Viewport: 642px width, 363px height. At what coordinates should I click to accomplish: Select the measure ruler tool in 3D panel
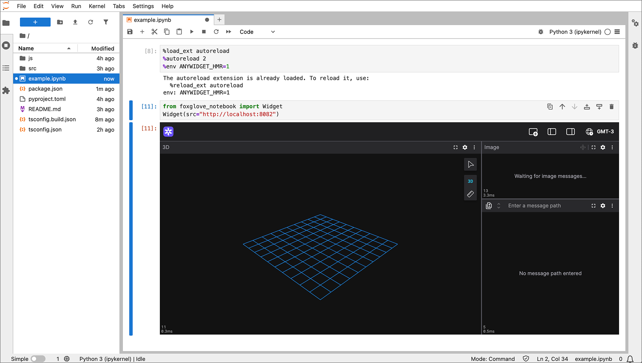tap(470, 194)
